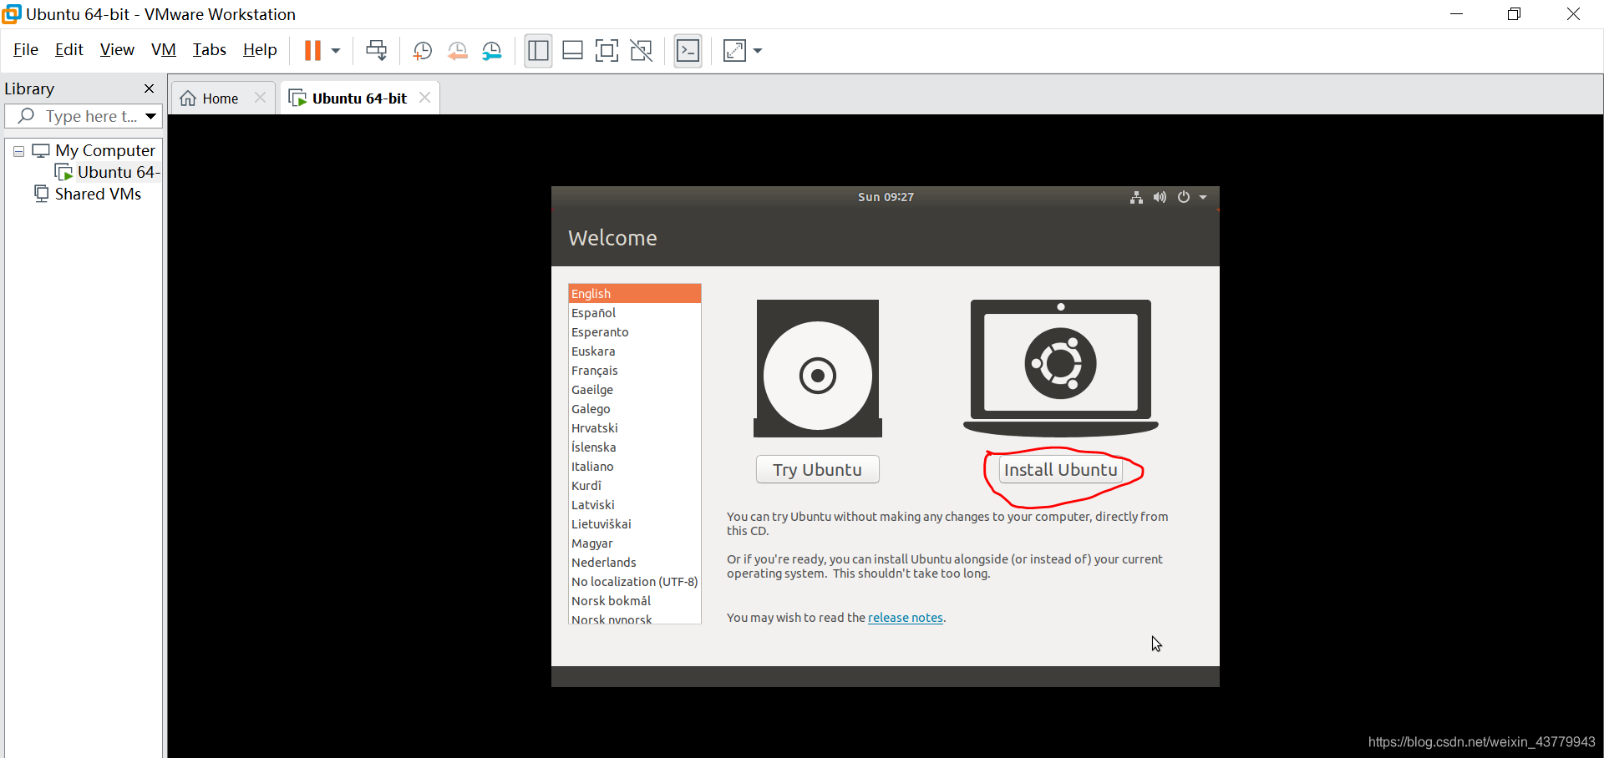Viewport: 1604px width, 758px height.
Task: Click the Ubuntu volume icon
Action: click(1160, 197)
